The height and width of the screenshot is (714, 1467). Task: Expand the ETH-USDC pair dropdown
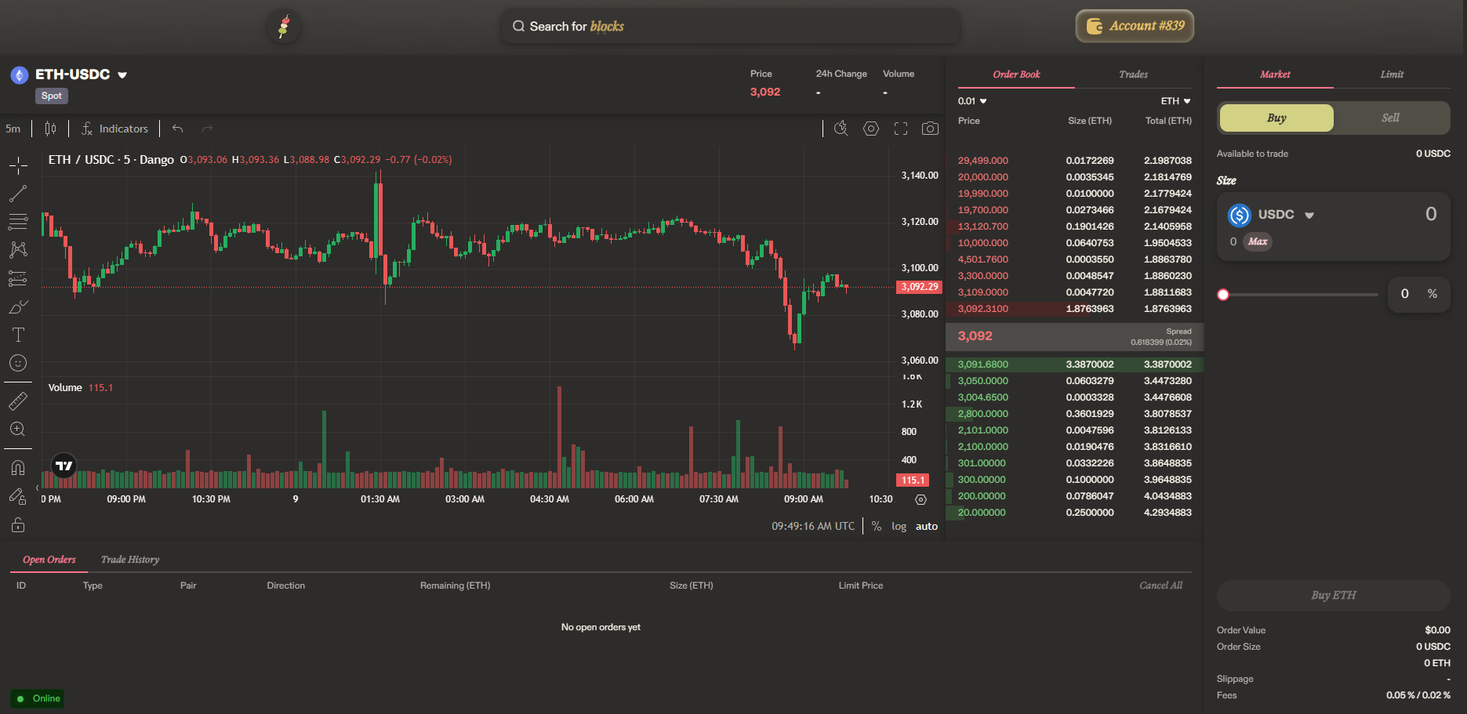click(122, 75)
